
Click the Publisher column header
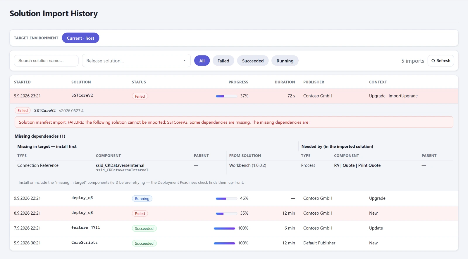pos(314,82)
